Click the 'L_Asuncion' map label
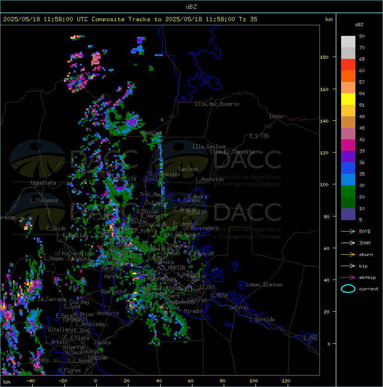 pyautogui.click(x=209, y=179)
